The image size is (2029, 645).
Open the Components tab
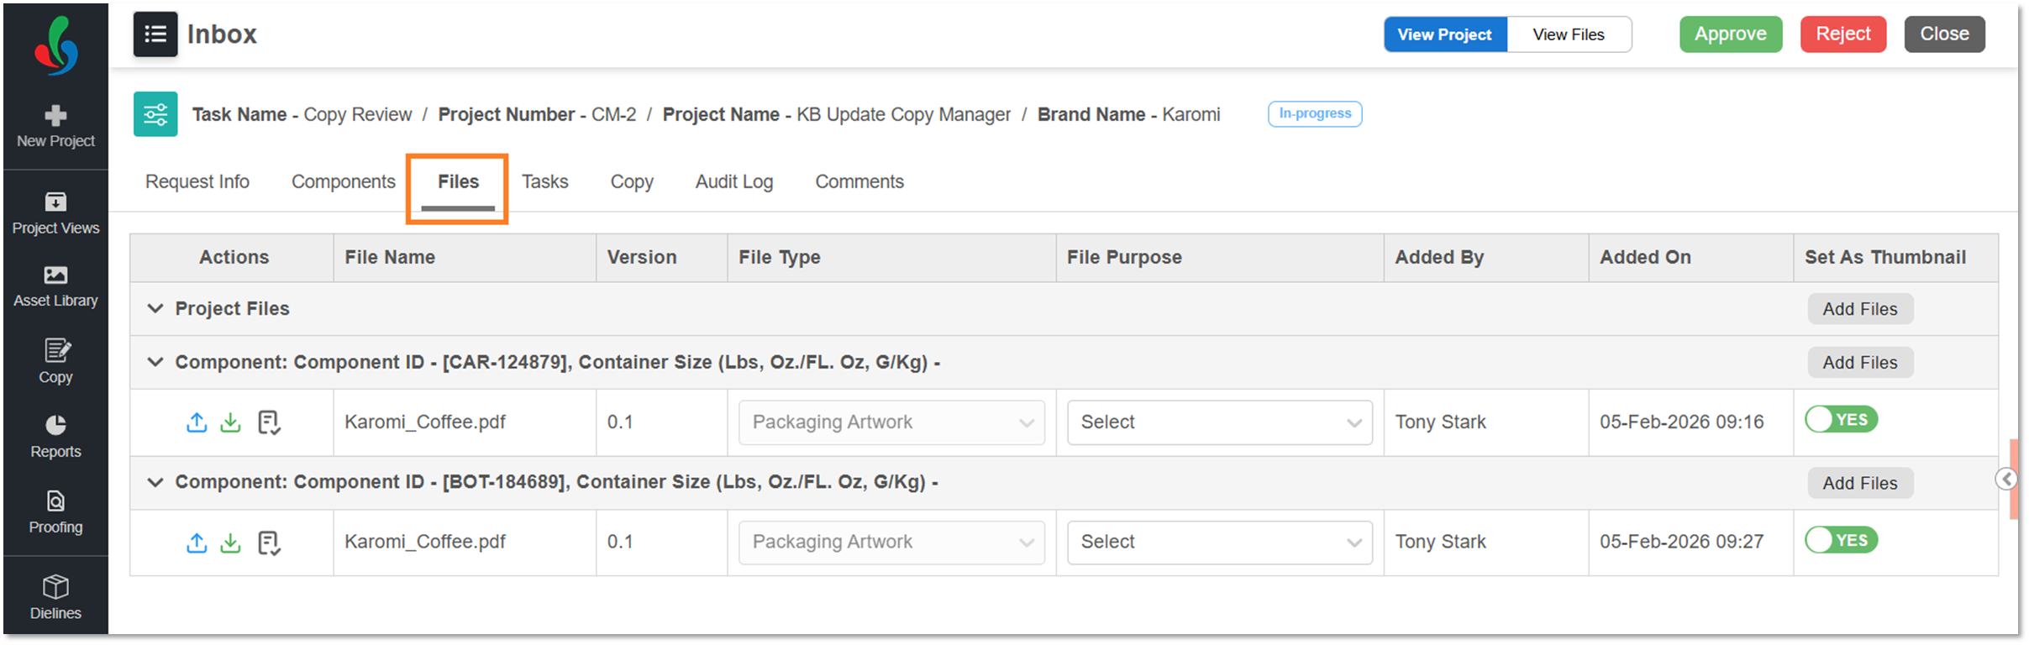343,181
